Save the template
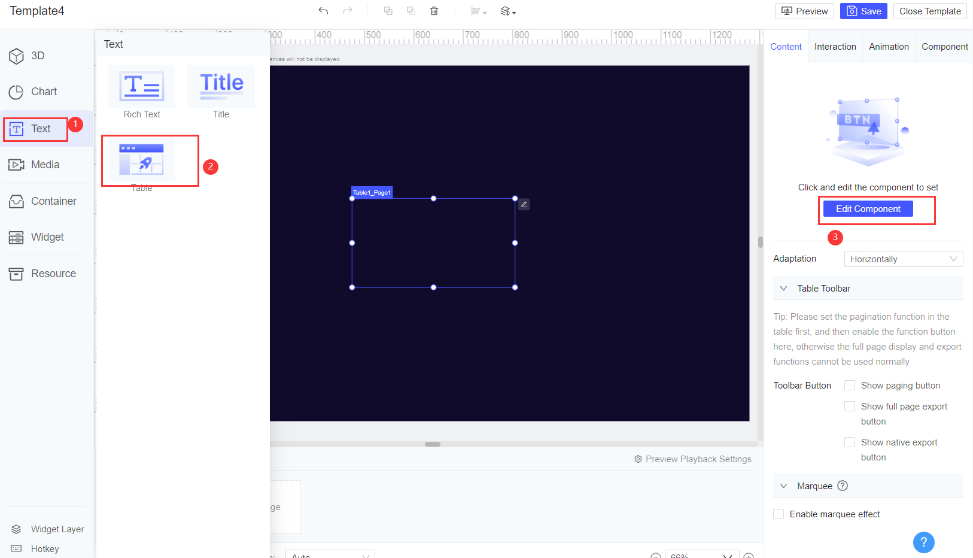Viewport: 973px width, 558px height. tap(863, 11)
